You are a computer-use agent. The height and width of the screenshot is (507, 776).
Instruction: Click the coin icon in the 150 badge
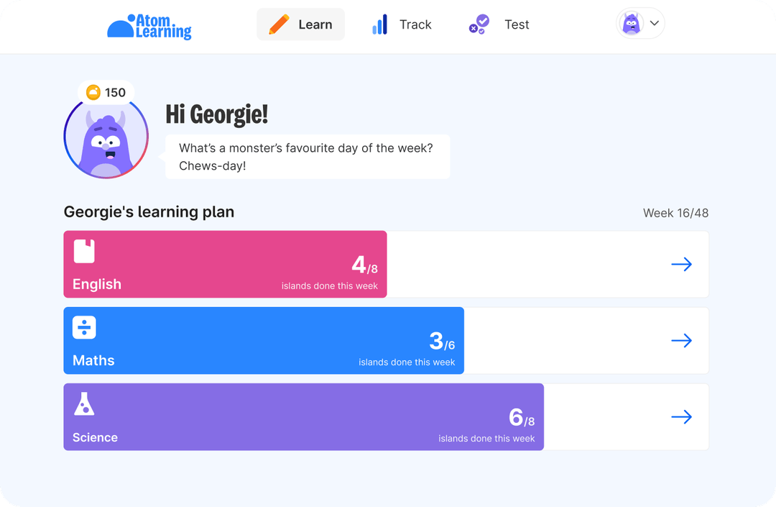(x=92, y=92)
